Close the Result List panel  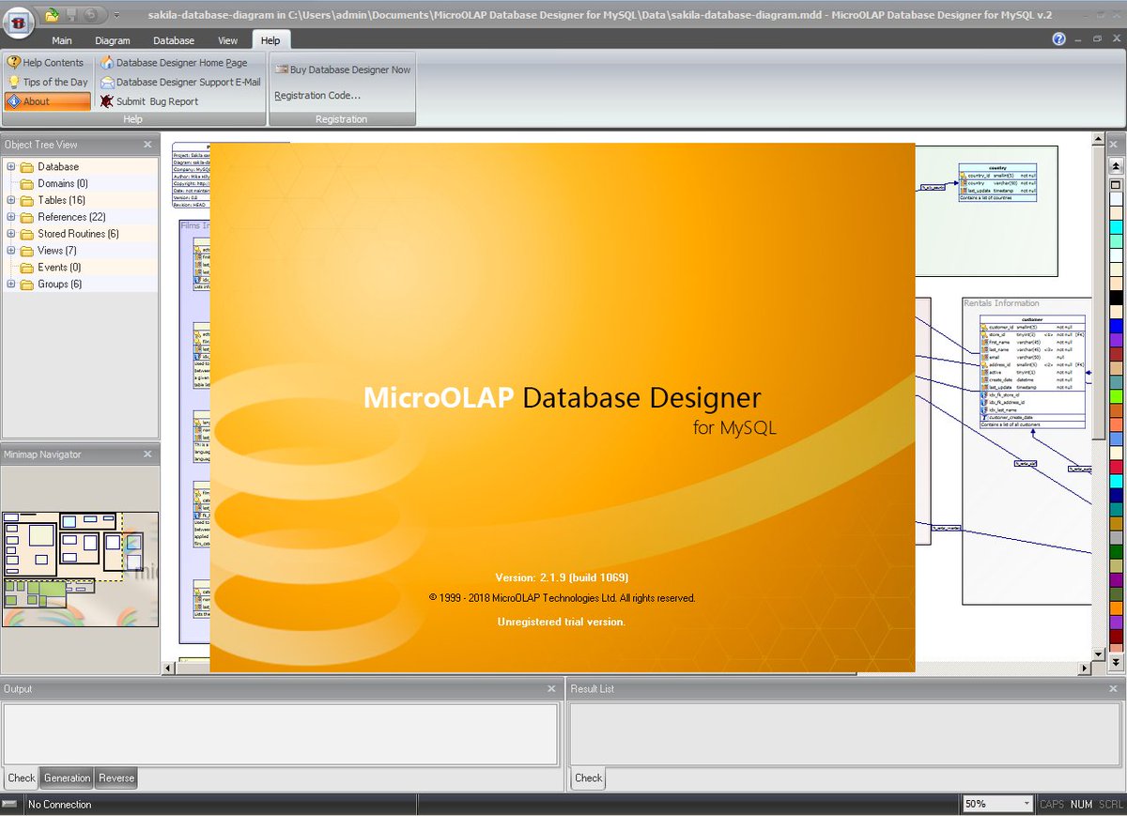[x=1115, y=688]
